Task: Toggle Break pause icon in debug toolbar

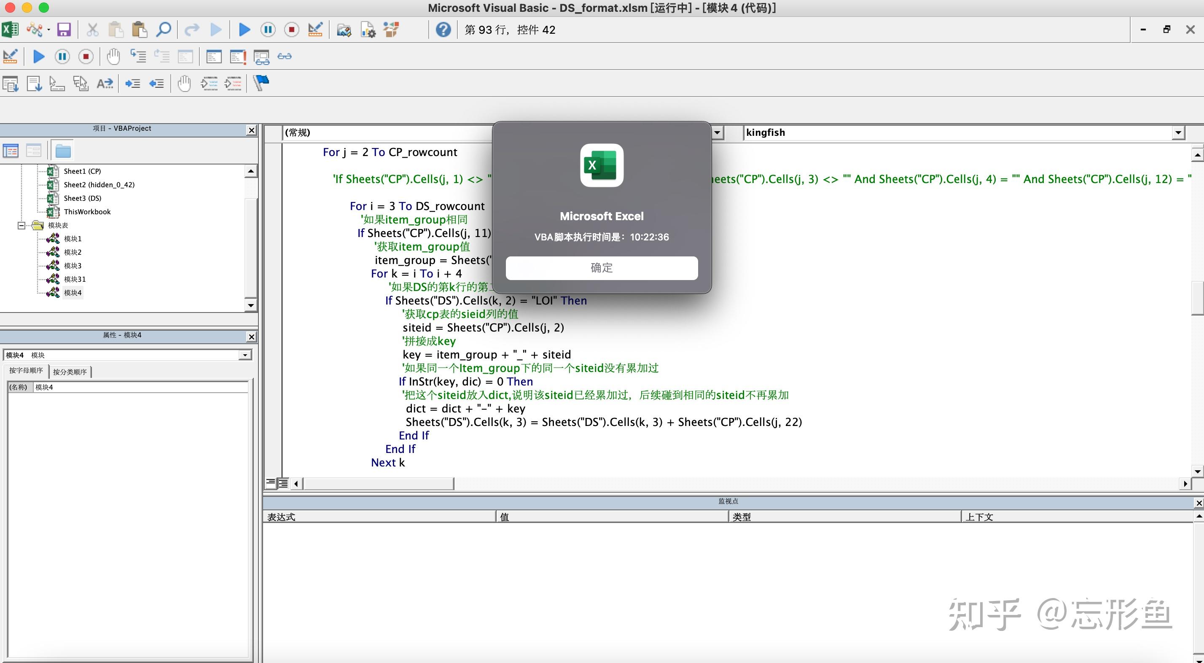Action: pyautogui.click(x=62, y=57)
